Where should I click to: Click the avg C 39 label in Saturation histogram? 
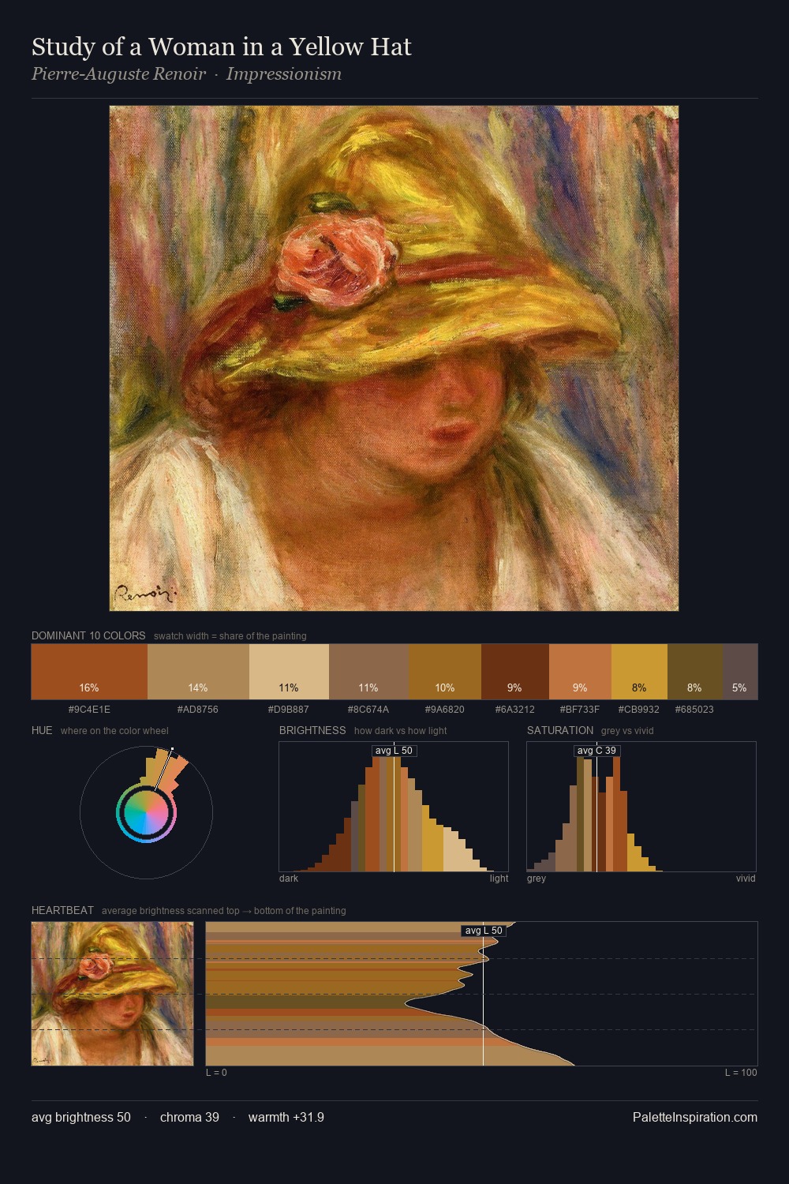(x=596, y=751)
